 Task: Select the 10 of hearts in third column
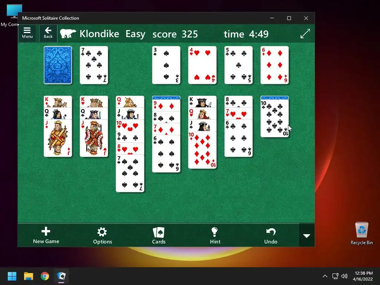pos(130,125)
